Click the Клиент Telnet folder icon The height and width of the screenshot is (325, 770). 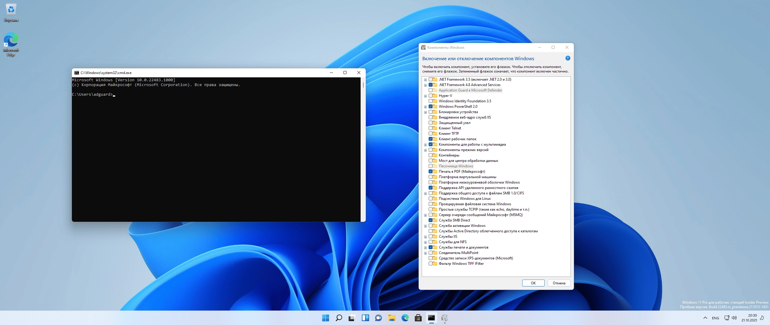coord(435,128)
